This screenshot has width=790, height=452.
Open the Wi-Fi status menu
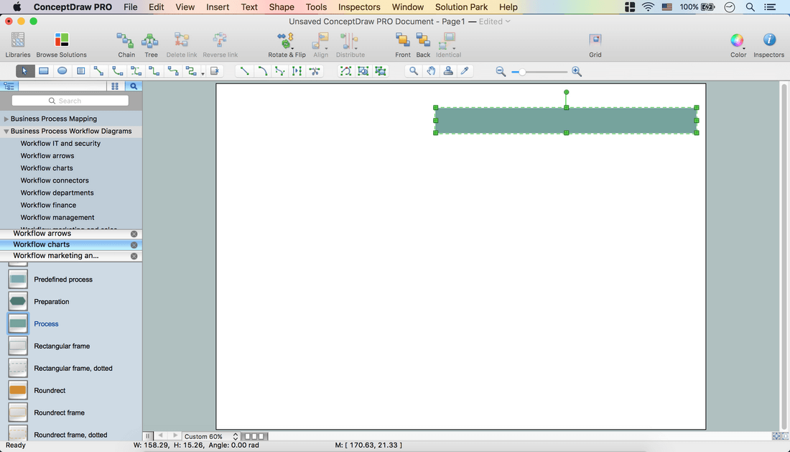point(649,7)
